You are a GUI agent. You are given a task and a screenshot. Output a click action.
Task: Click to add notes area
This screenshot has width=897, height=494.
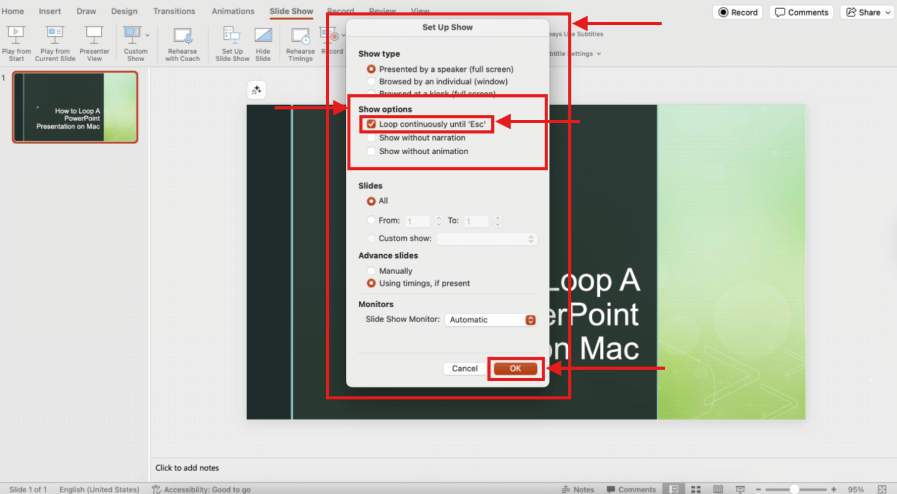pyautogui.click(x=187, y=468)
